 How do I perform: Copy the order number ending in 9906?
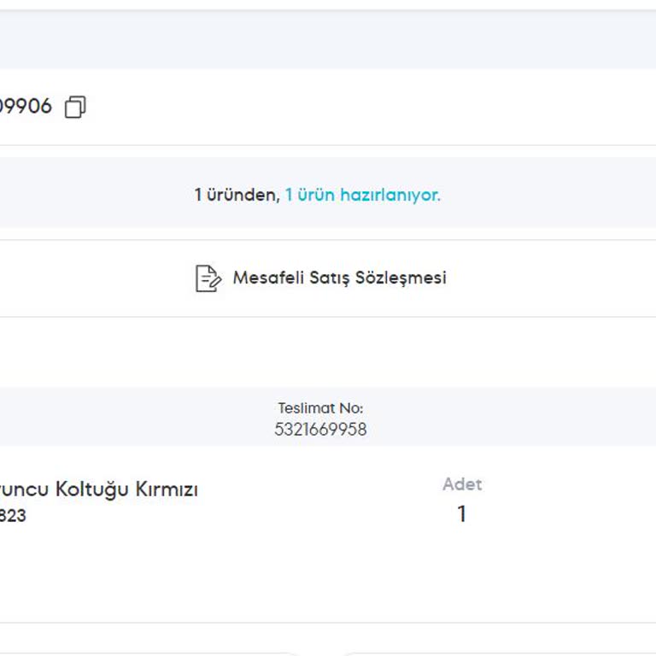[x=75, y=108]
